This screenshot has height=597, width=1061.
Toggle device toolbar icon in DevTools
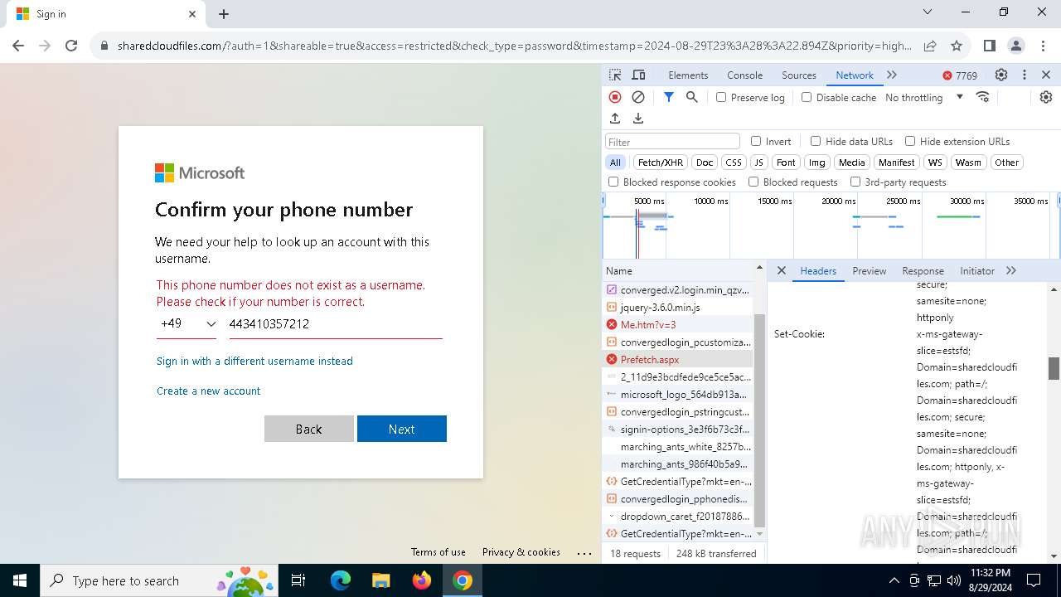638,75
